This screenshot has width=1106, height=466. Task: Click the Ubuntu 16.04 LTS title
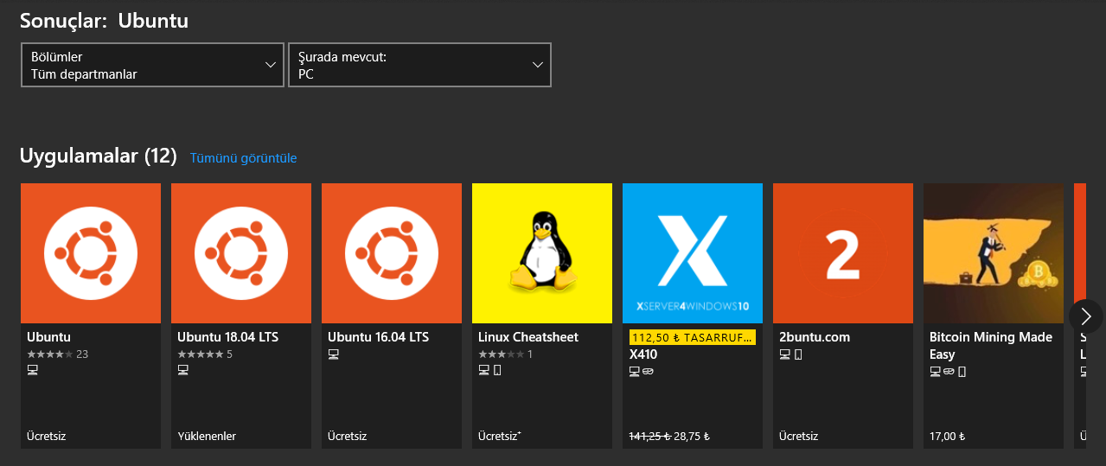pos(378,337)
